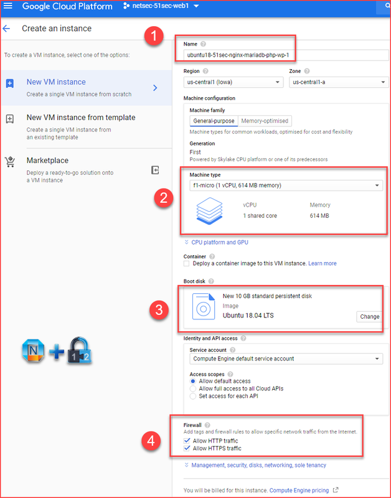Toggle the Allow HTTP traffic checkbox

pyautogui.click(x=187, y=441)
